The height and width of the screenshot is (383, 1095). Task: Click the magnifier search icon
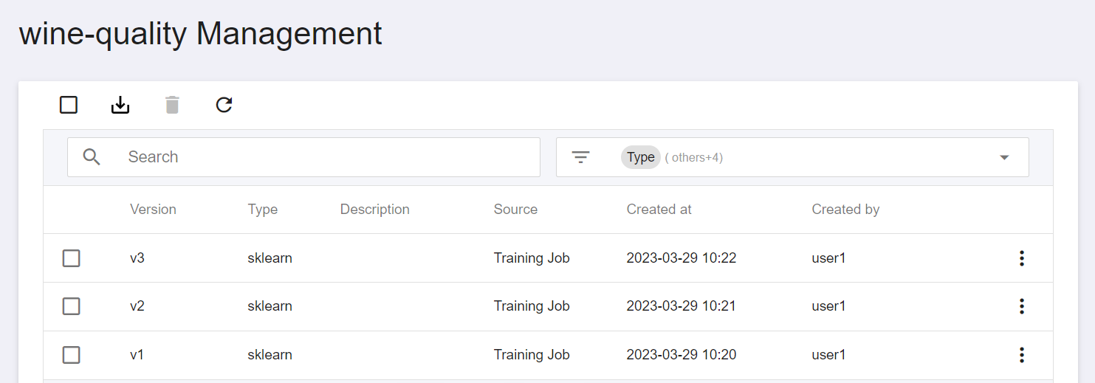(x=92, y=156)
